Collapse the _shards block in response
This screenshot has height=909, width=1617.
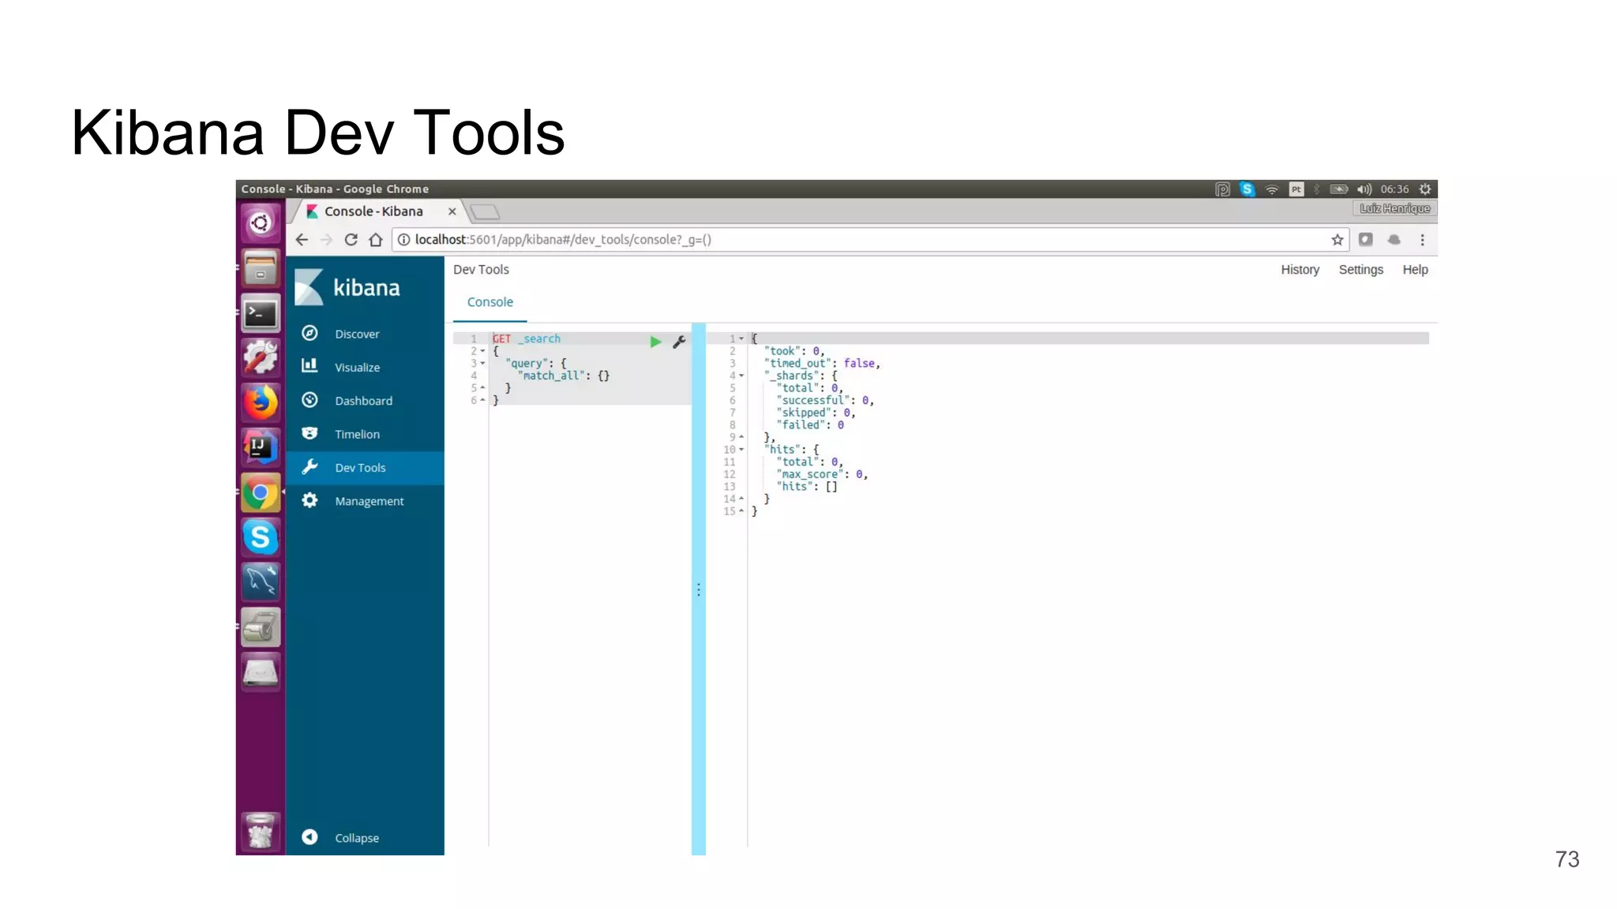(x=741, y=376)
